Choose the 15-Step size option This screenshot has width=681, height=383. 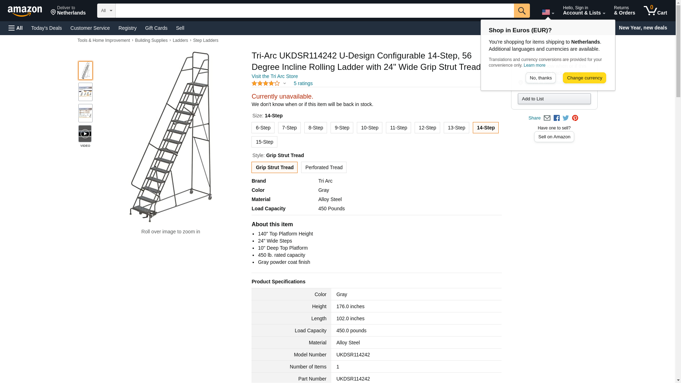click(264, 142)
